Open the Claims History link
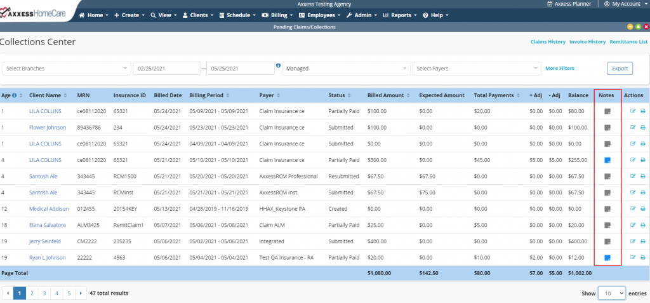 (x=548, y=42)
